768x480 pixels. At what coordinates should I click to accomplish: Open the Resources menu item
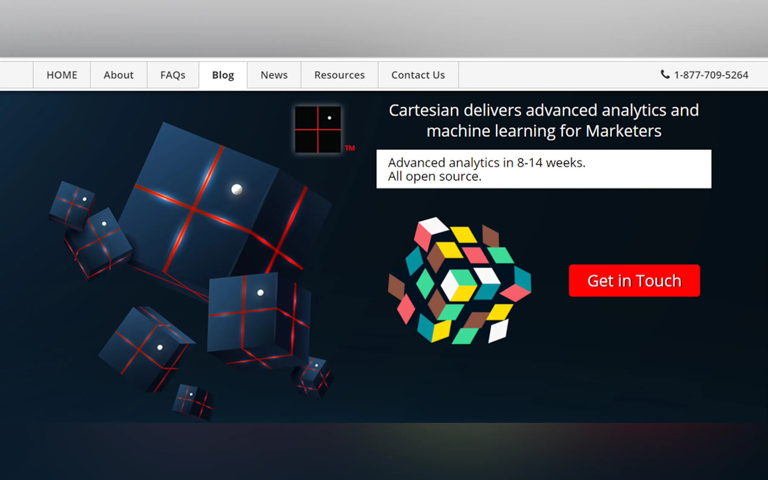pyautogui.click(x=339, y=75)
